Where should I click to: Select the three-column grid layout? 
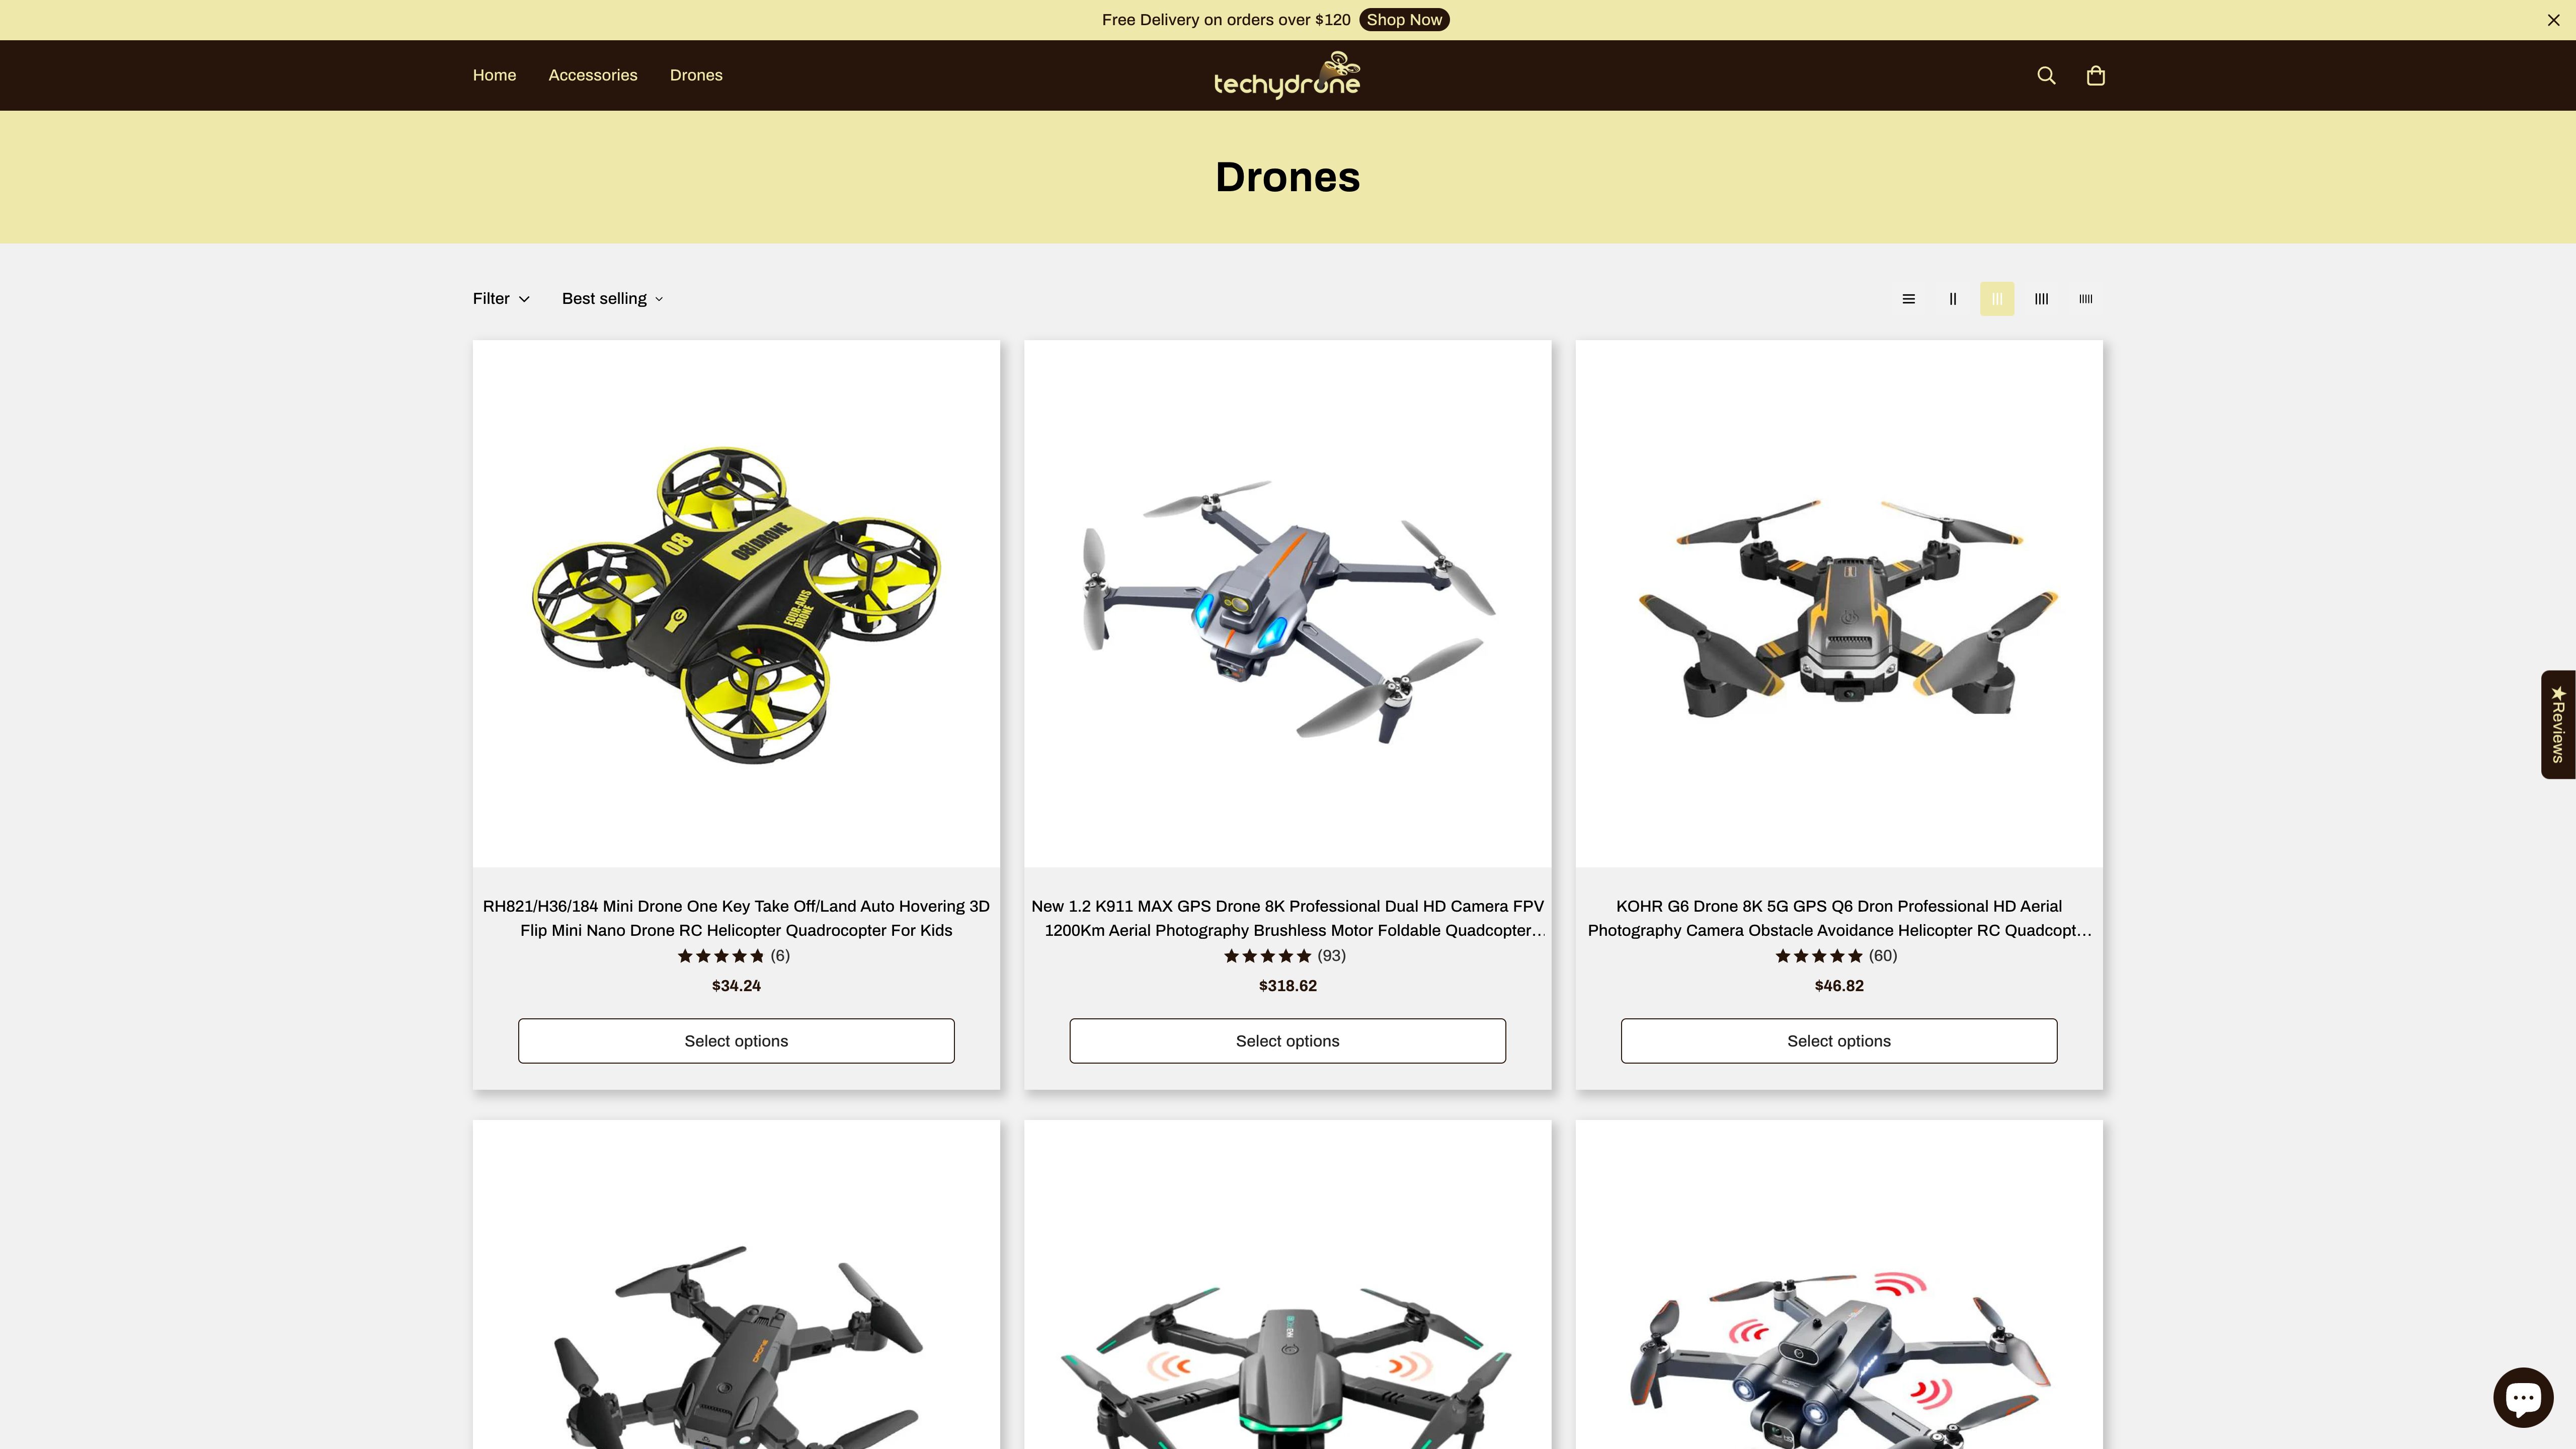(1997, 299)
